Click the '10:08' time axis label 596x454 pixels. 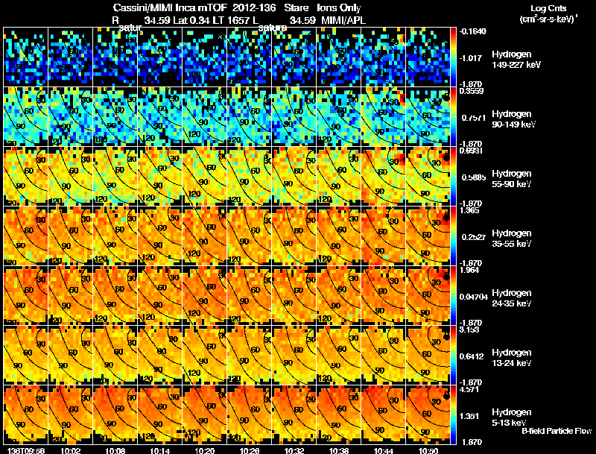tap(115, 450)
